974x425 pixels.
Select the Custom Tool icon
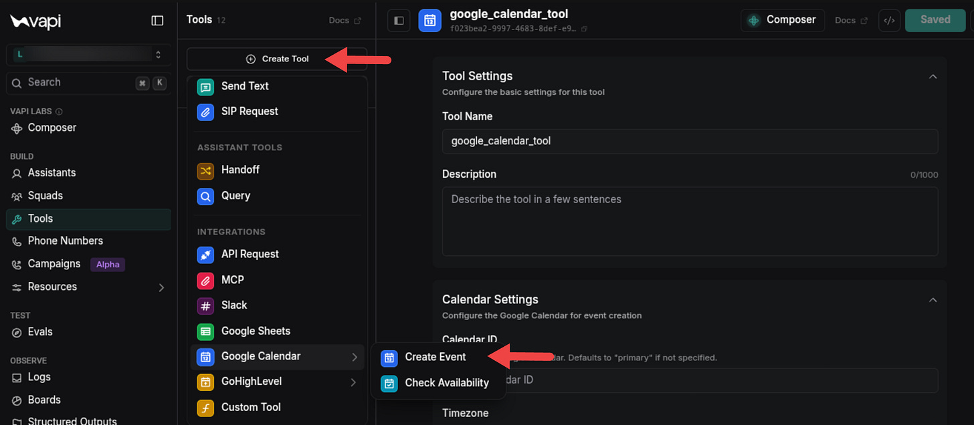(205, 408)
